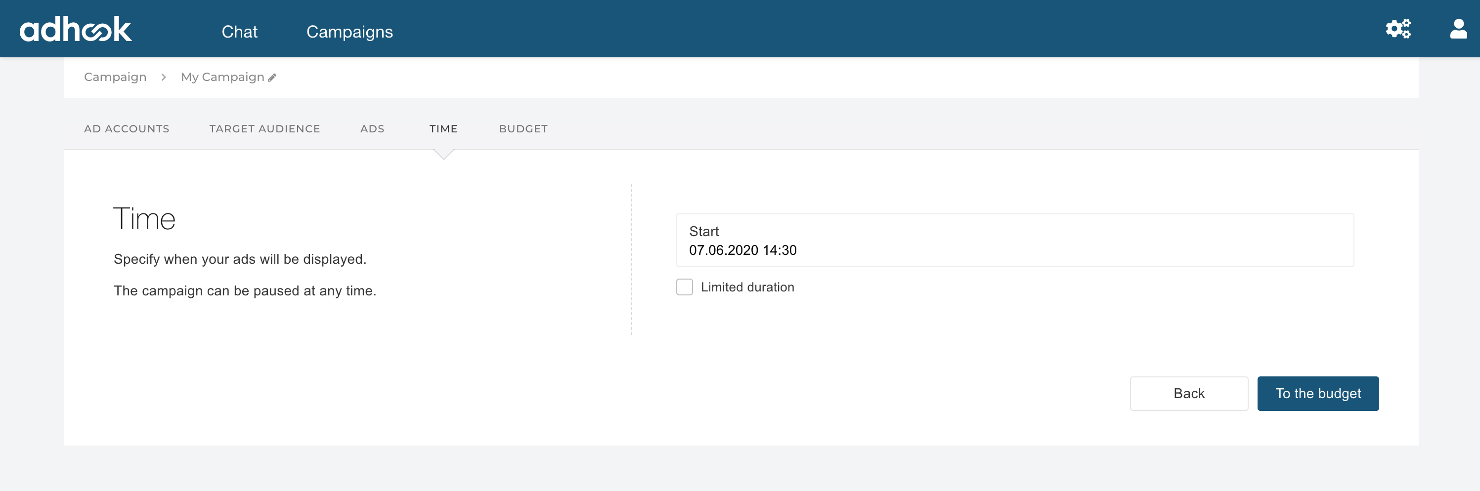Open the Start date and time field
The width and height of the screenshot is (1480, 491).
pos(1014,240)
